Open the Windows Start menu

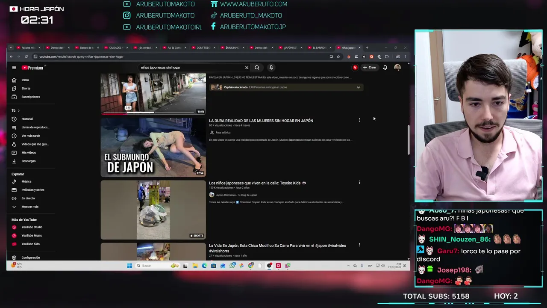[129, 266]
